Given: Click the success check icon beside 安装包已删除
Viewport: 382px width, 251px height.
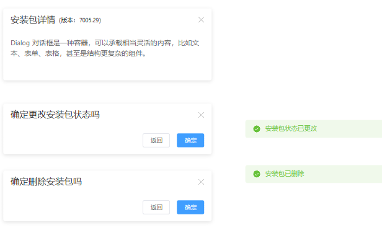Looking at the screenshot, I should click(x=256, y=174).
